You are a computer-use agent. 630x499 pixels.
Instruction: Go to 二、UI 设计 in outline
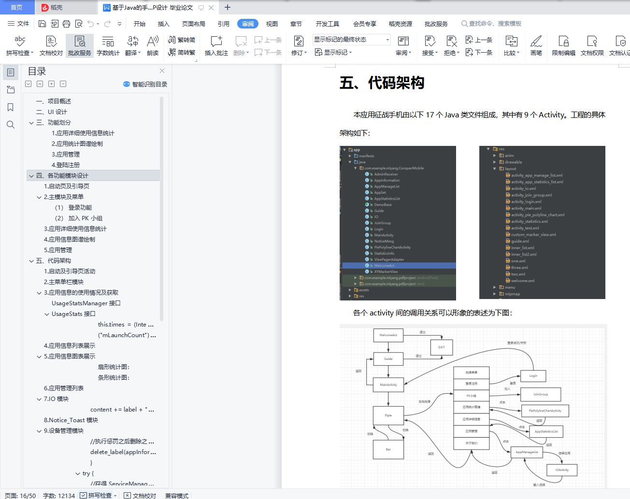52,112
